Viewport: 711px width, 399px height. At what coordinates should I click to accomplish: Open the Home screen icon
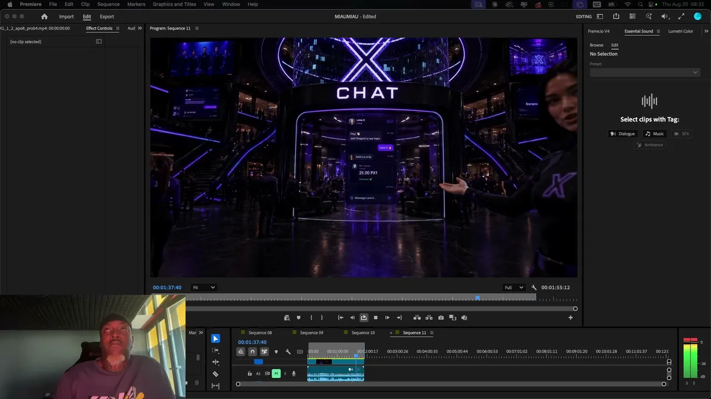44,17
